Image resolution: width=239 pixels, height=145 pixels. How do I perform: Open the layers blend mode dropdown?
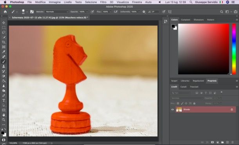[x=187, y=98]
